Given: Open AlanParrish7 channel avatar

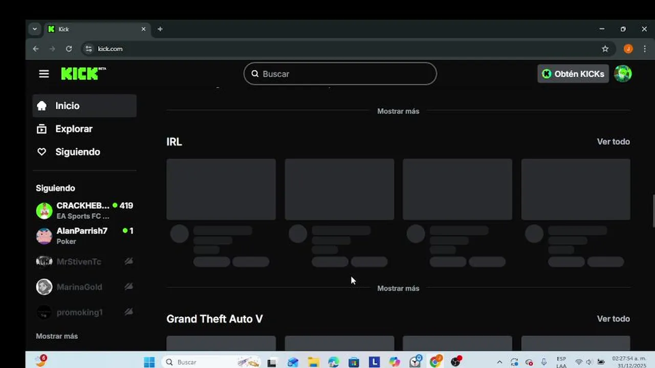Looking at the screenshot, I should tap(44, 236).
